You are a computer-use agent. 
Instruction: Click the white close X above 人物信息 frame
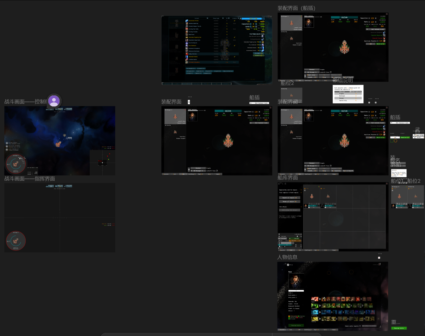(379, 258)
